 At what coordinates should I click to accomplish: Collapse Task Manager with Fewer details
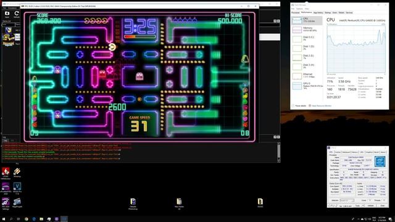click(x=299, y=105)
